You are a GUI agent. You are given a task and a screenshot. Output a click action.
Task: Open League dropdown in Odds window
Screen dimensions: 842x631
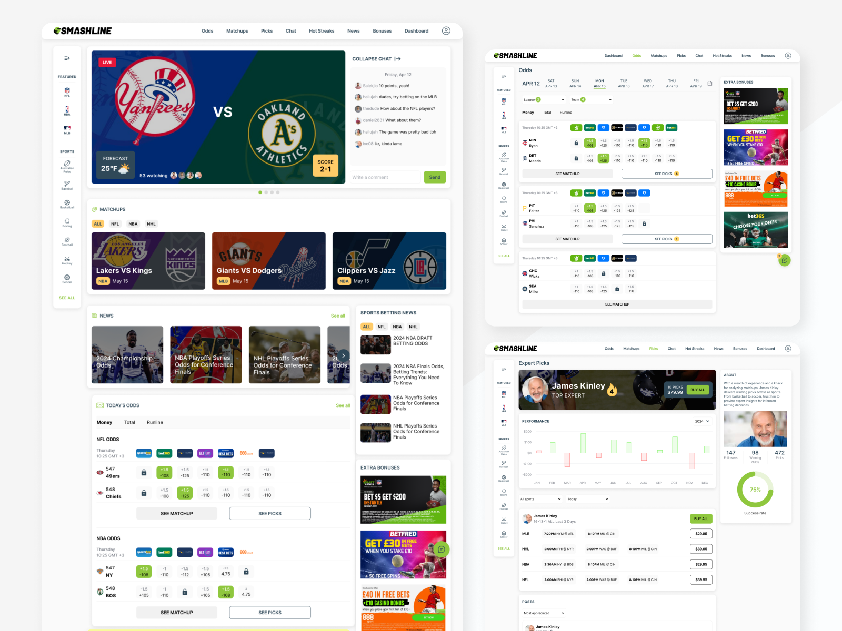click(x=544, y=100)
